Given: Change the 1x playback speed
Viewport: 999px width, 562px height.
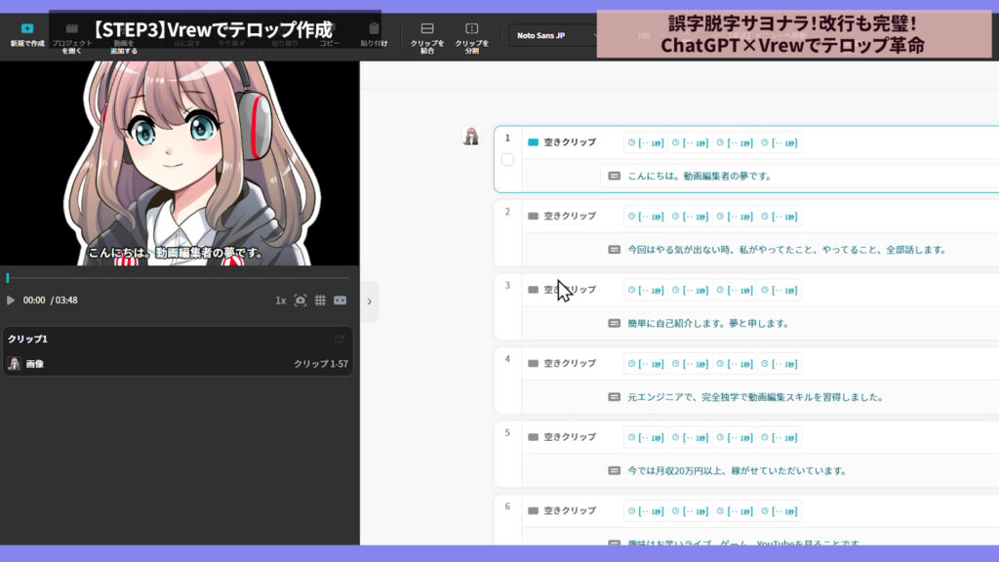Looking at the screenshot, I should tap(280, 301).
